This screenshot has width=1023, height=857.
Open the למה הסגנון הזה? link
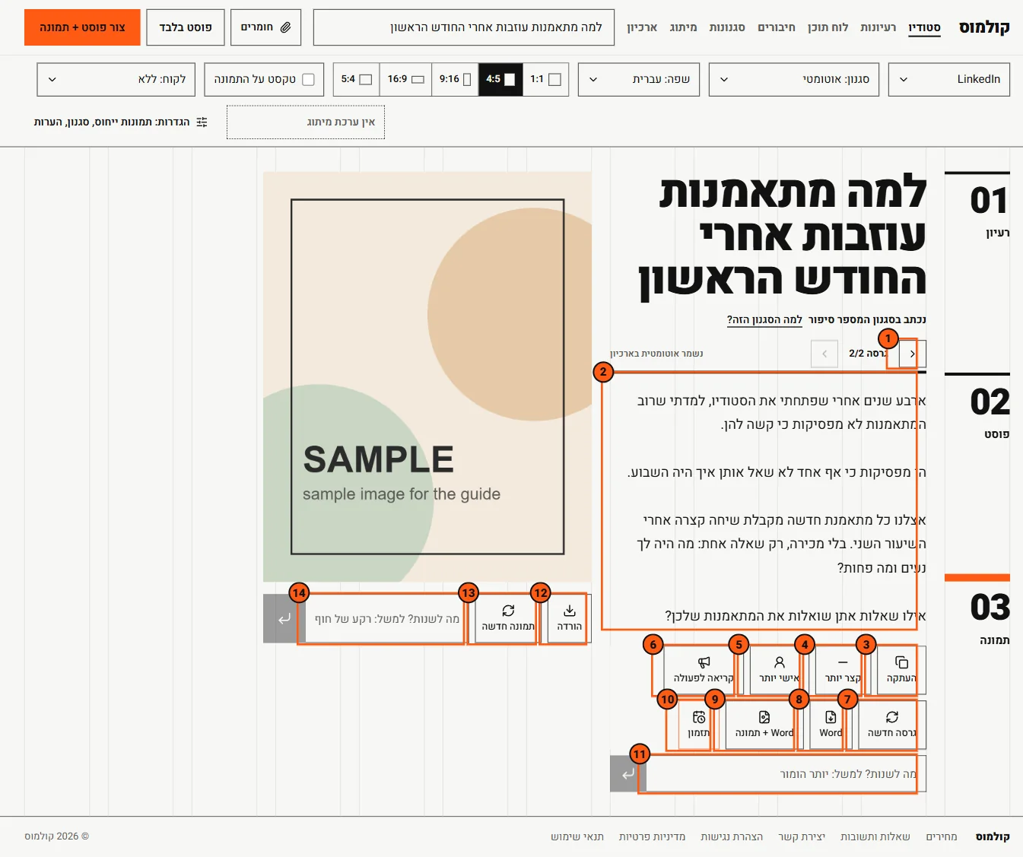pyautogui.click(x=764, y=319)
